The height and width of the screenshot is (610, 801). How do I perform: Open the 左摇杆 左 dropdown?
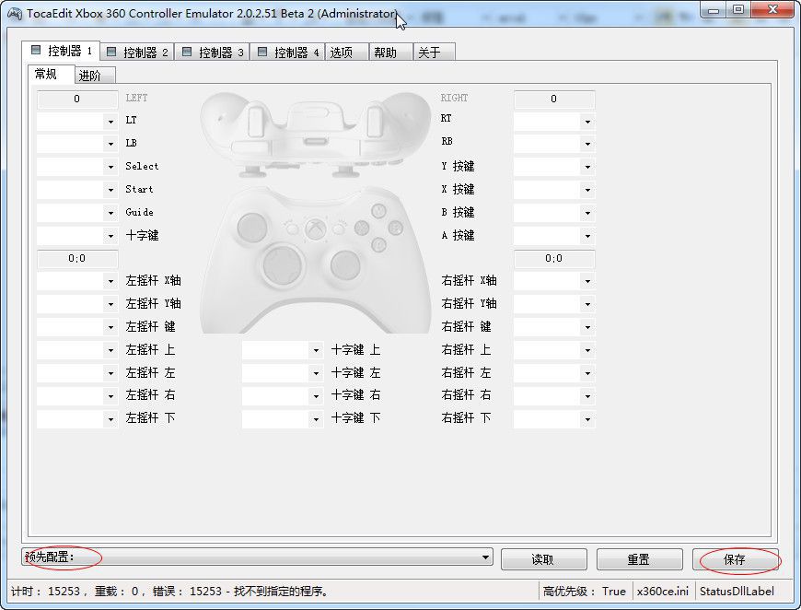click(x=77, y=373)
